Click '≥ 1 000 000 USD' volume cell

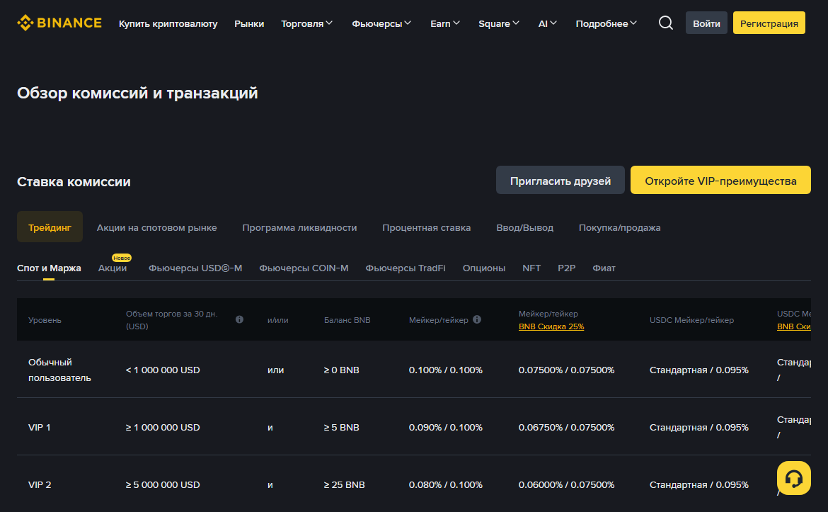point(163,428)
